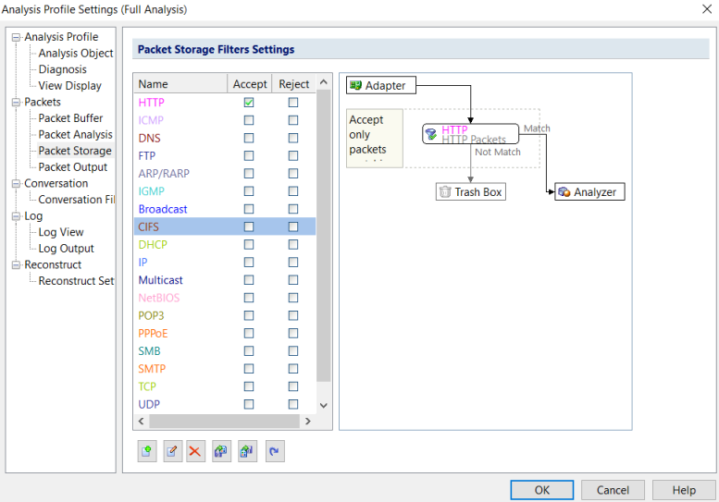Click the Analyzer node icon

[564, 191]
